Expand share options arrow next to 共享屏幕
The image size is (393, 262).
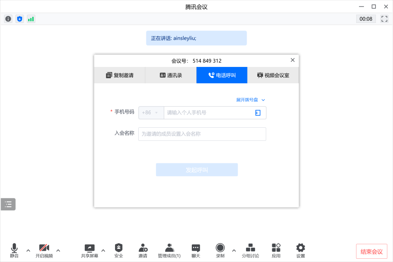[x=103, y=250]
